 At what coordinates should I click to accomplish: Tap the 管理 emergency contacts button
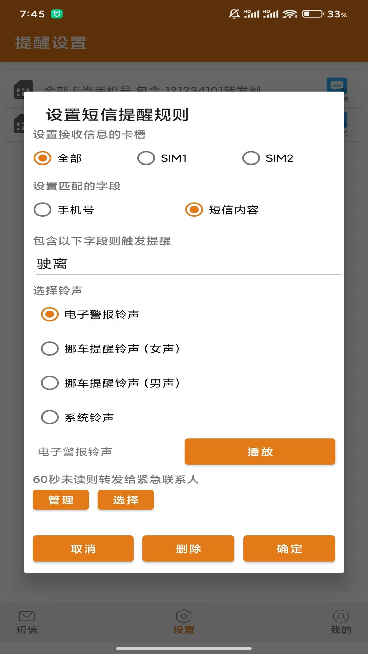point(61,500)
